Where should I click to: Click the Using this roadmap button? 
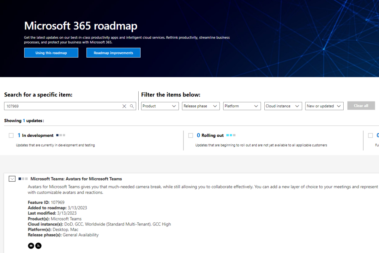tap(51, 53)
